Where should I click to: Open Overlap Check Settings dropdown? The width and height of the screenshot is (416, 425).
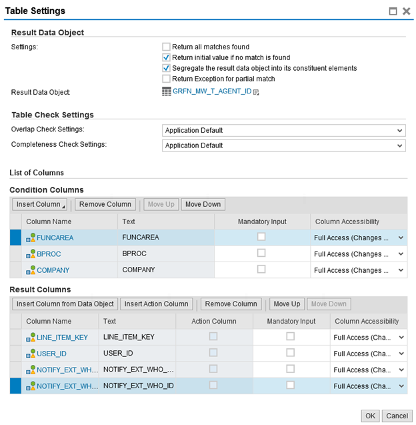click(283, 130)
